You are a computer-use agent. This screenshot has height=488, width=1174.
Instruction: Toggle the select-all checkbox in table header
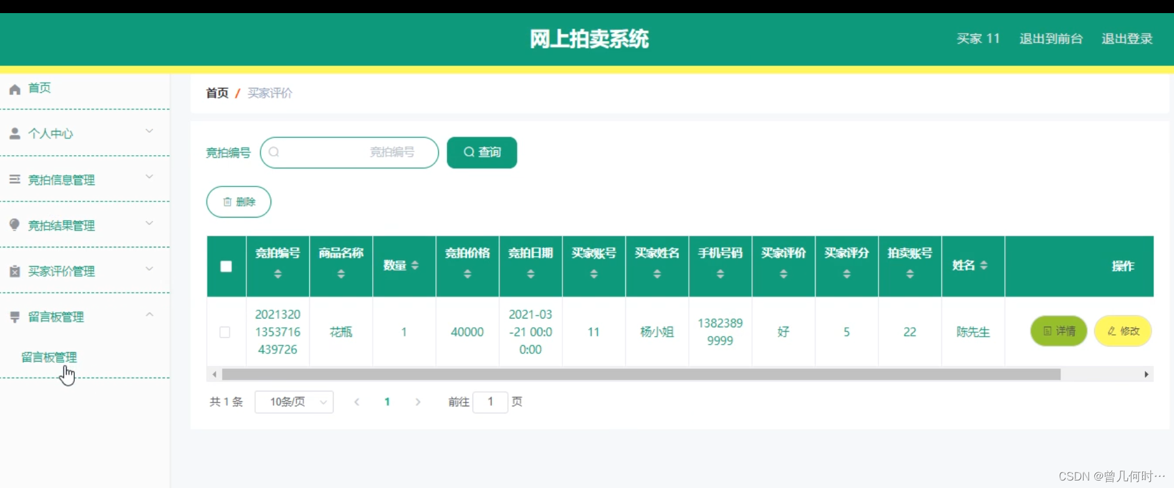tap(226, 267)
